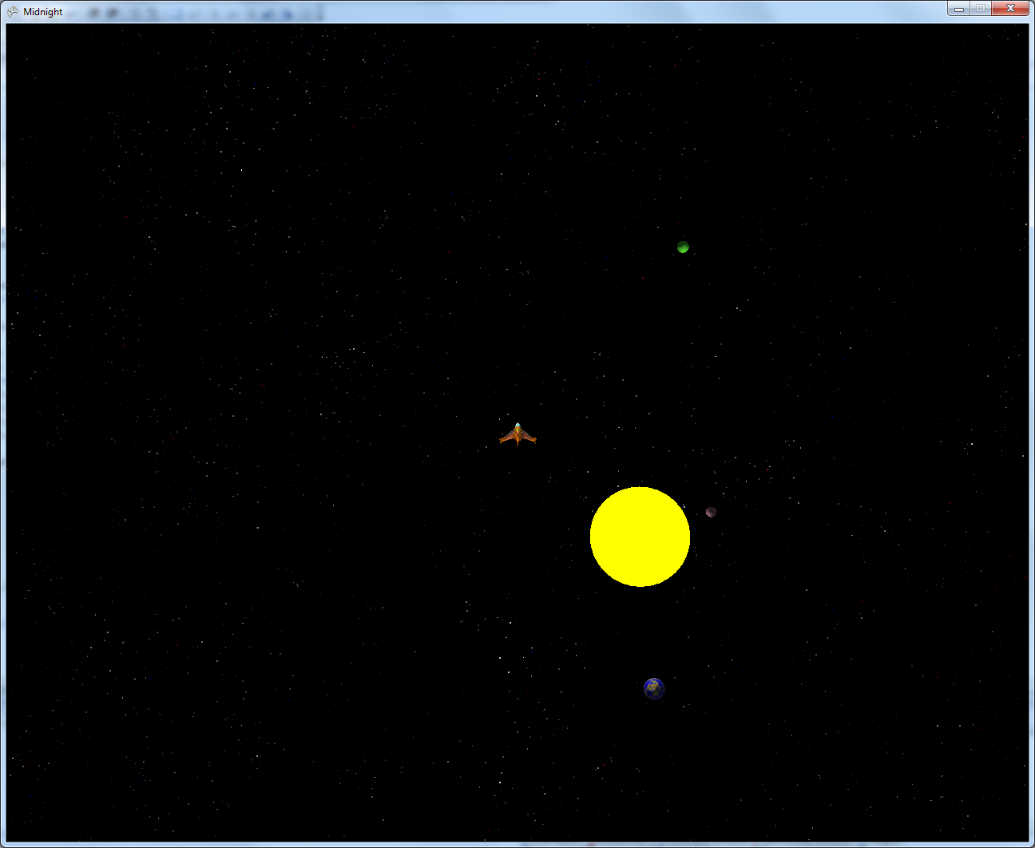Maximize the Midnight game window
The width and height of the screenshot is (1035, 848).
pyautogui.click(x=981, y=9)
